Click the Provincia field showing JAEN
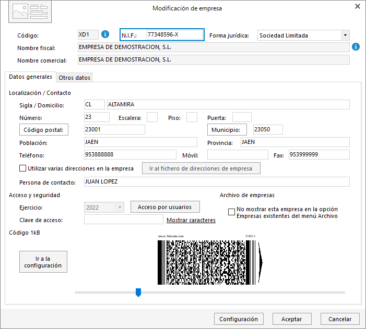366x329 pixels. [295, 142]
